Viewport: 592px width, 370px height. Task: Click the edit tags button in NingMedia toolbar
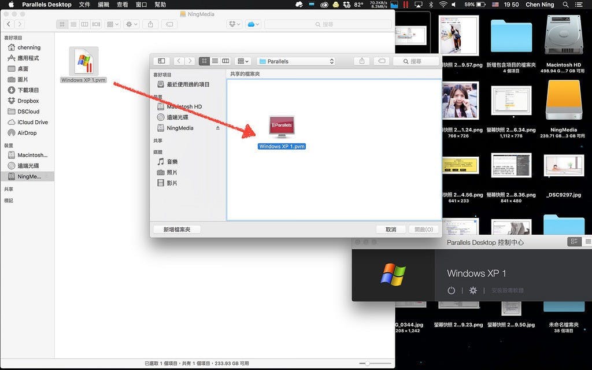coord(169,24)
